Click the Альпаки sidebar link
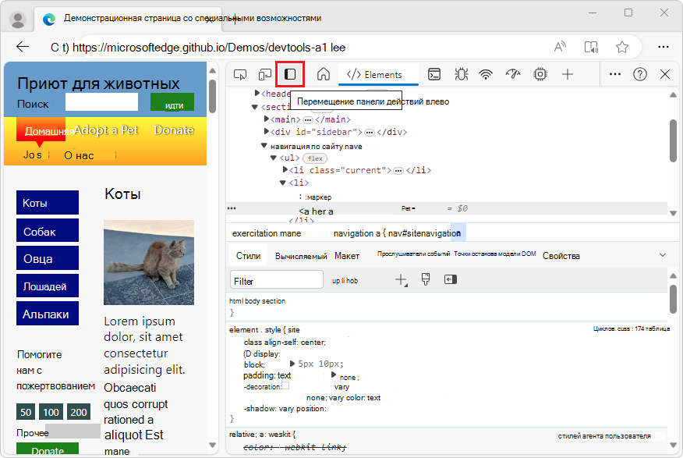Screen dimensions: 683x458 pos(48,314)
